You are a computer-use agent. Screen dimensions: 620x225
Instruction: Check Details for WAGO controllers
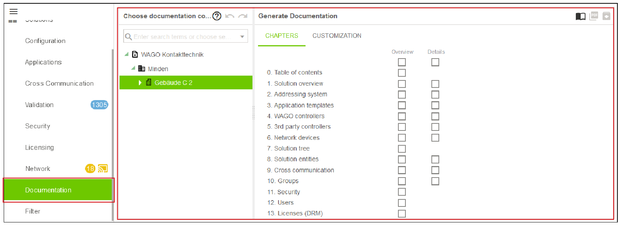point(435,116)
